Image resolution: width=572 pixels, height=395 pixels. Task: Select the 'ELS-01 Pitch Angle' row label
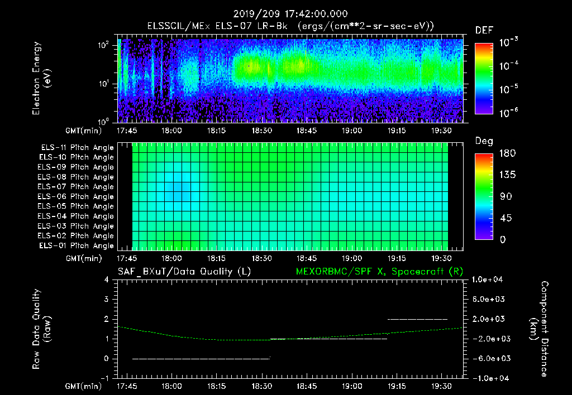[x=77, y=245]
